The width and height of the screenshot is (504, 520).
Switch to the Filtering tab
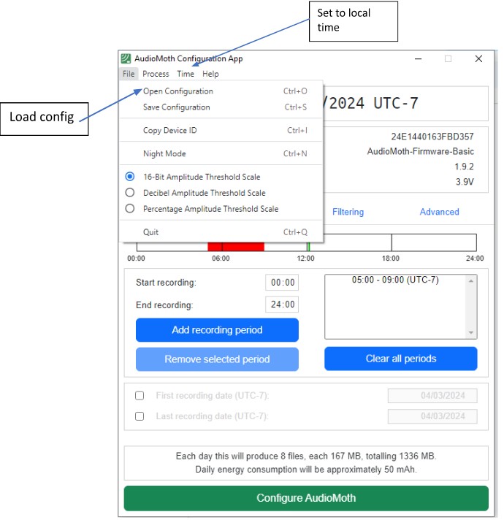tap(348, 212)
